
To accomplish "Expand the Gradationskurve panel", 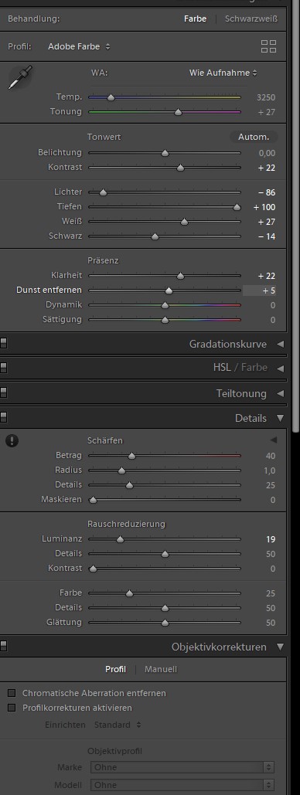I will 280,345.
